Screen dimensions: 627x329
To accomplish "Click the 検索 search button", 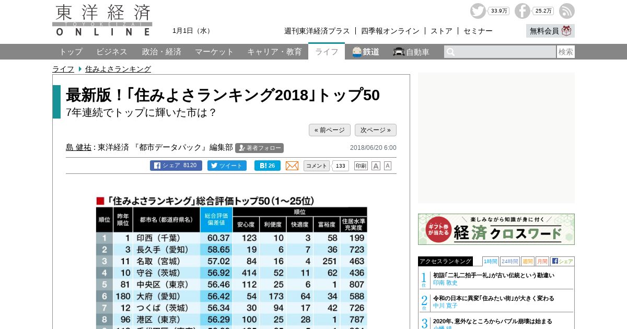I will point(566,52).
